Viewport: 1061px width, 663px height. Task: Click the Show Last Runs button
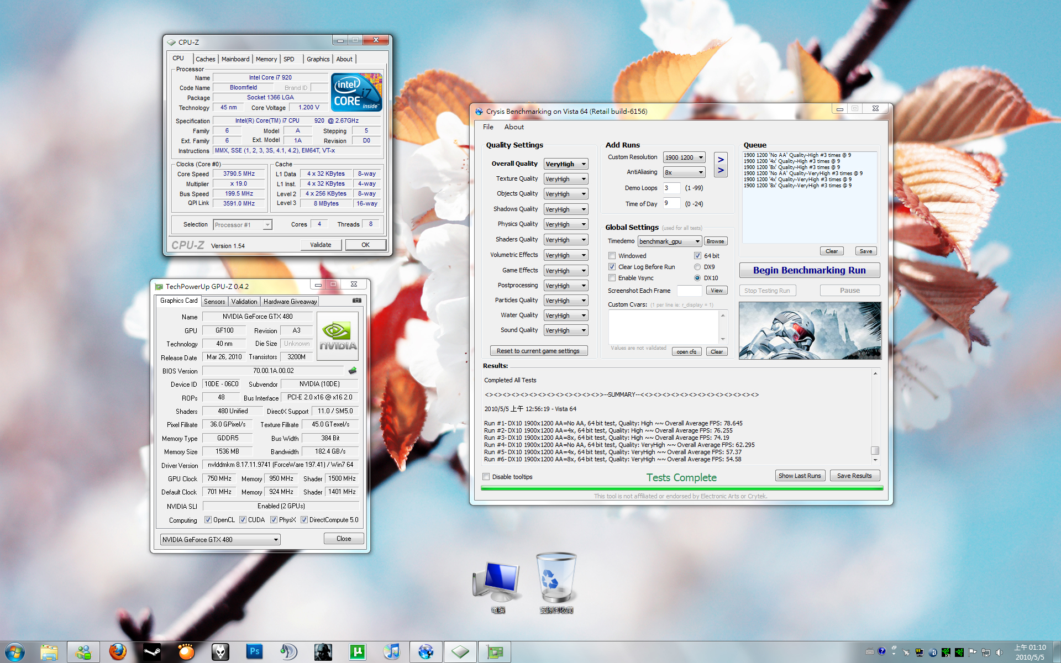800,476
